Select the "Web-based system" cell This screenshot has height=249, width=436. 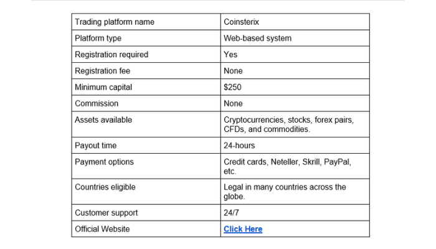[257, 39]
